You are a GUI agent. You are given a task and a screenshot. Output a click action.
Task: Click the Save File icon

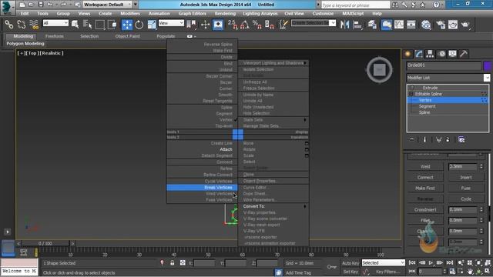click(41, 5)
